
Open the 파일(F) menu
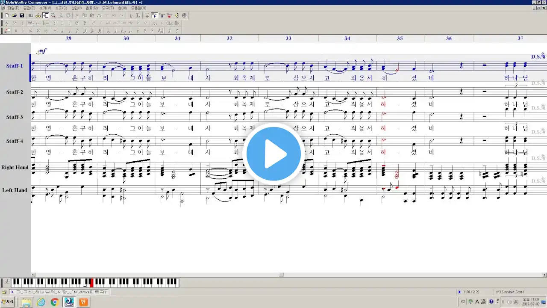(x=14, y=8)
